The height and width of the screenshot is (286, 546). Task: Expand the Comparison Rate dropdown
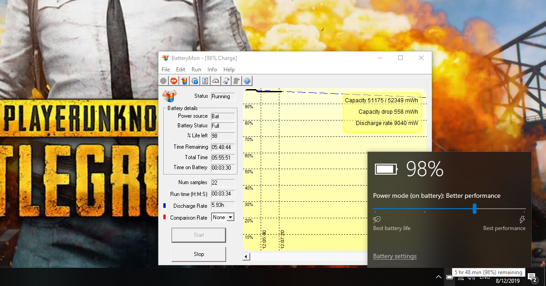point(230,217)
